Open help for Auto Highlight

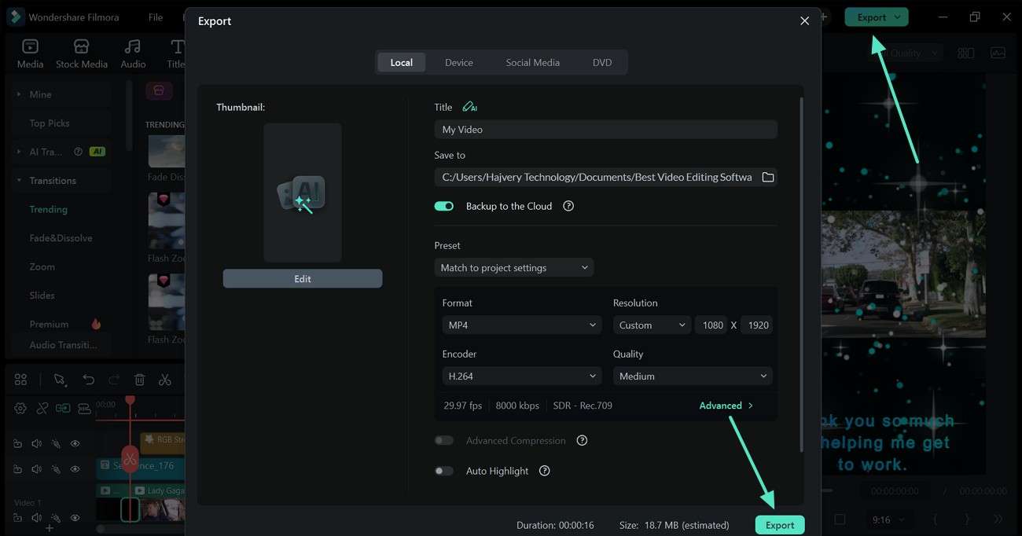(x=544, y=471)
